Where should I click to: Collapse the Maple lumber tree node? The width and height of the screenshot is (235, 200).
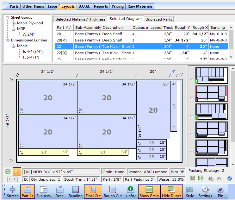pos(14,46)
